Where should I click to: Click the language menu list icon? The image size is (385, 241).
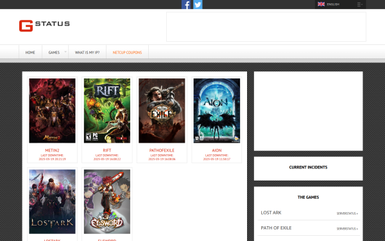click(360, 4)
